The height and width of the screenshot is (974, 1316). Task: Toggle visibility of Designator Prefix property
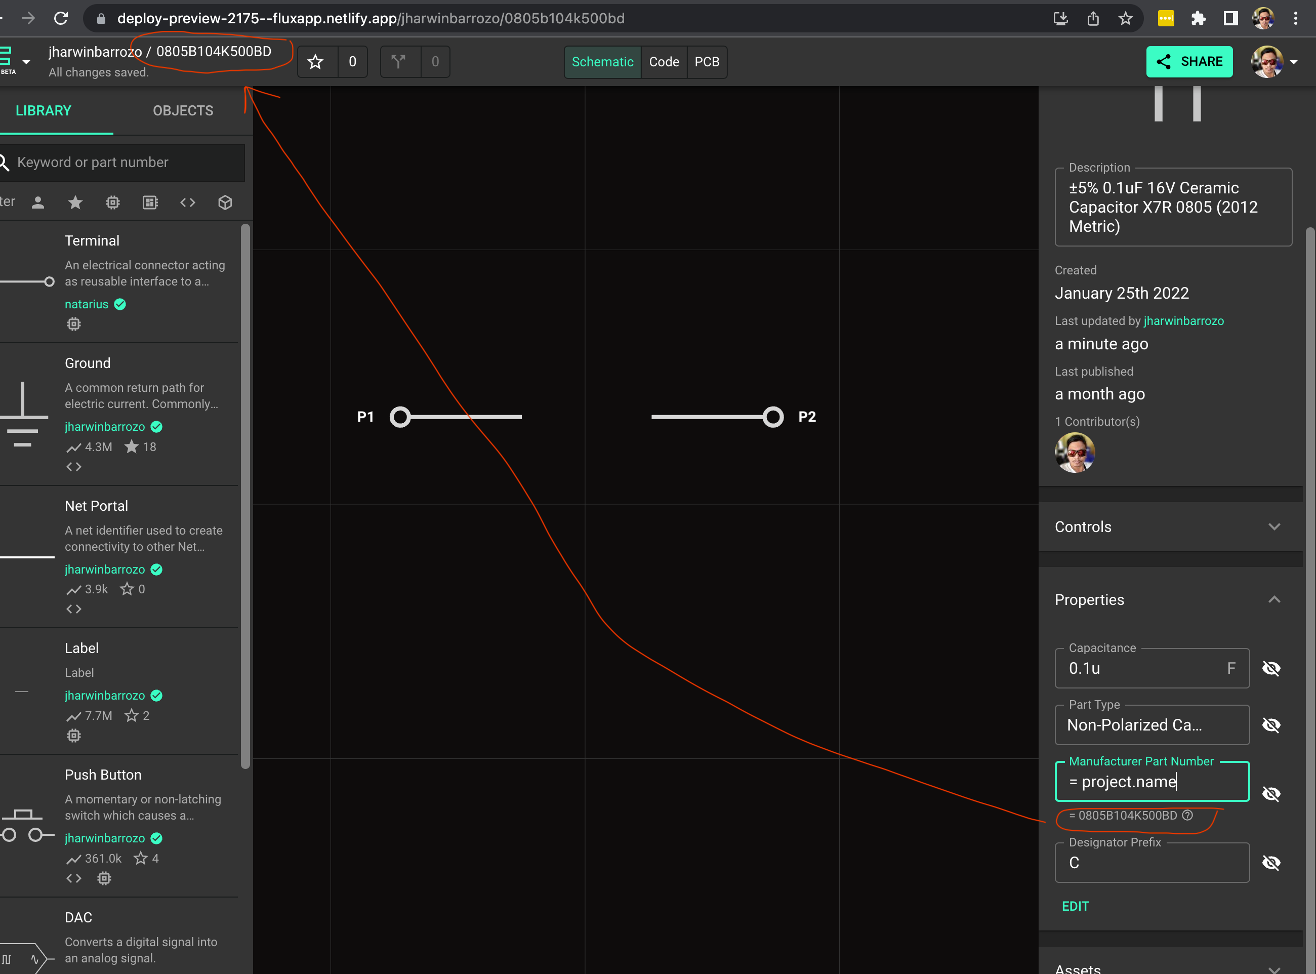pyautogui.click(x=1271, y=863)
